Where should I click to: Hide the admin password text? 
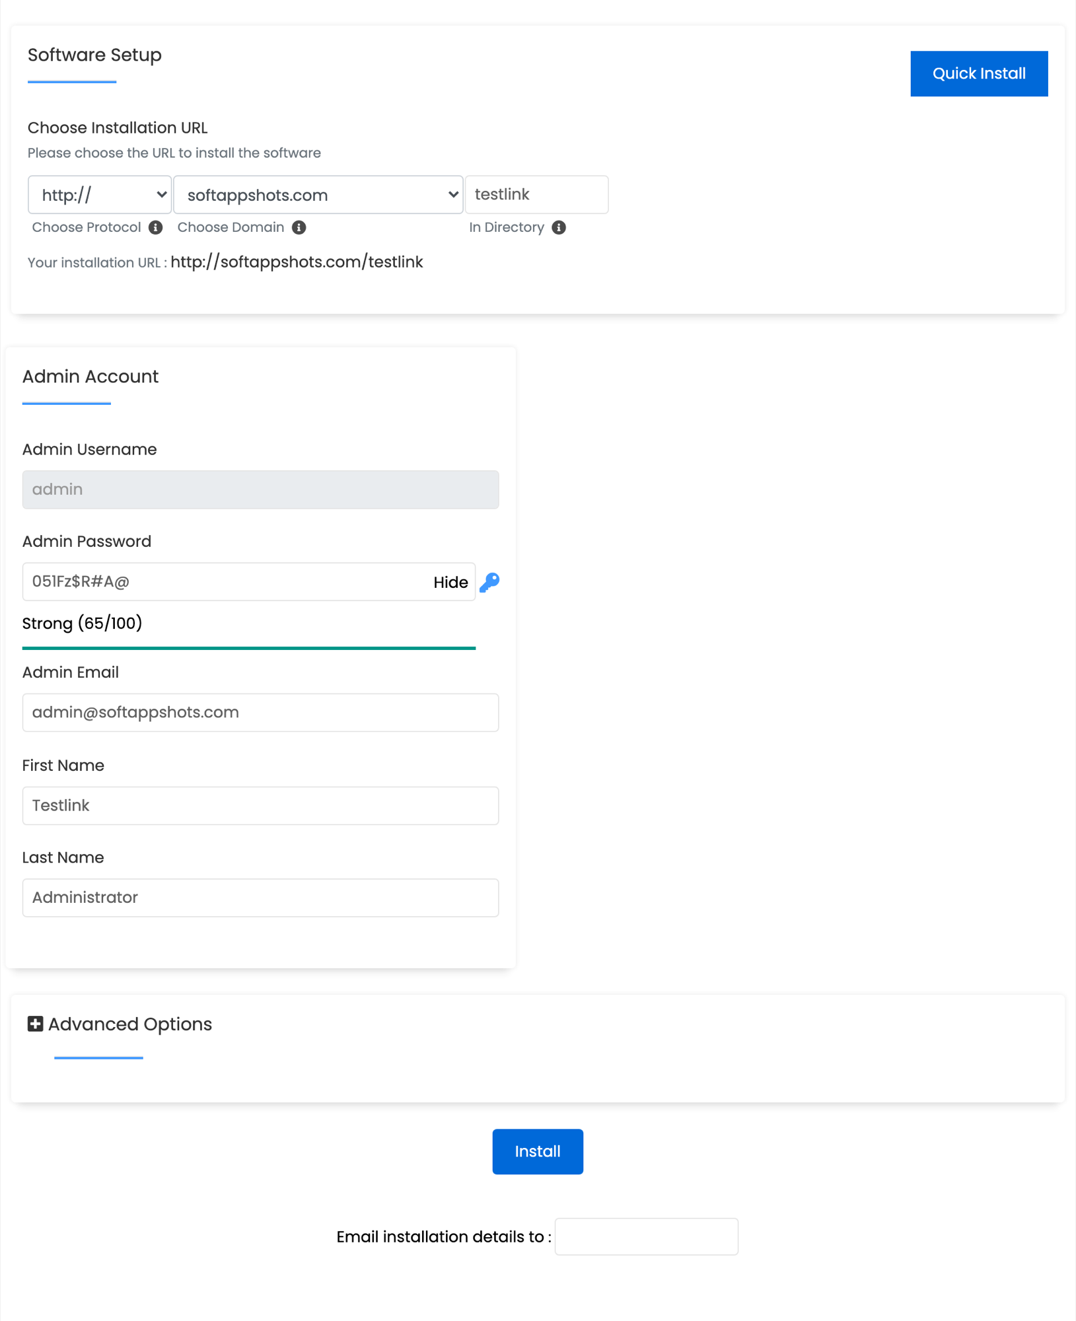[450, 582]
